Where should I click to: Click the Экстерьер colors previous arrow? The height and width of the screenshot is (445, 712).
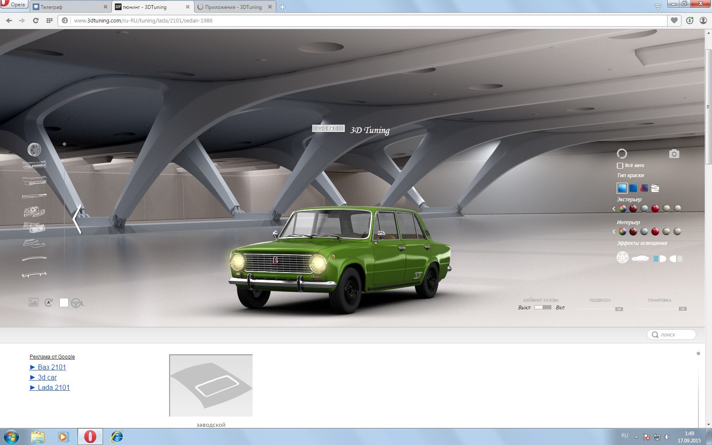tap(614, 209)
